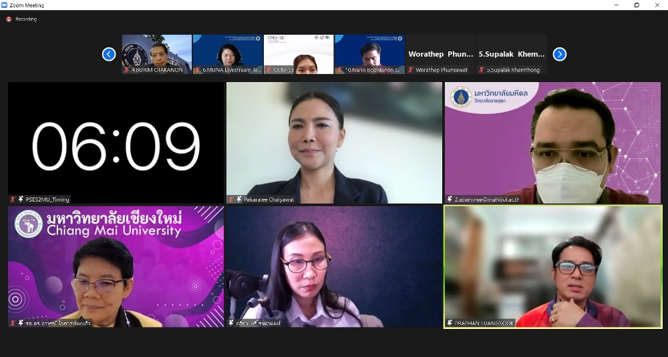Screen dimensions: 668x357
Task: Click muted mic icon on 5.Supalak Khemthong thumbnail
Action: tap(481, 69)
